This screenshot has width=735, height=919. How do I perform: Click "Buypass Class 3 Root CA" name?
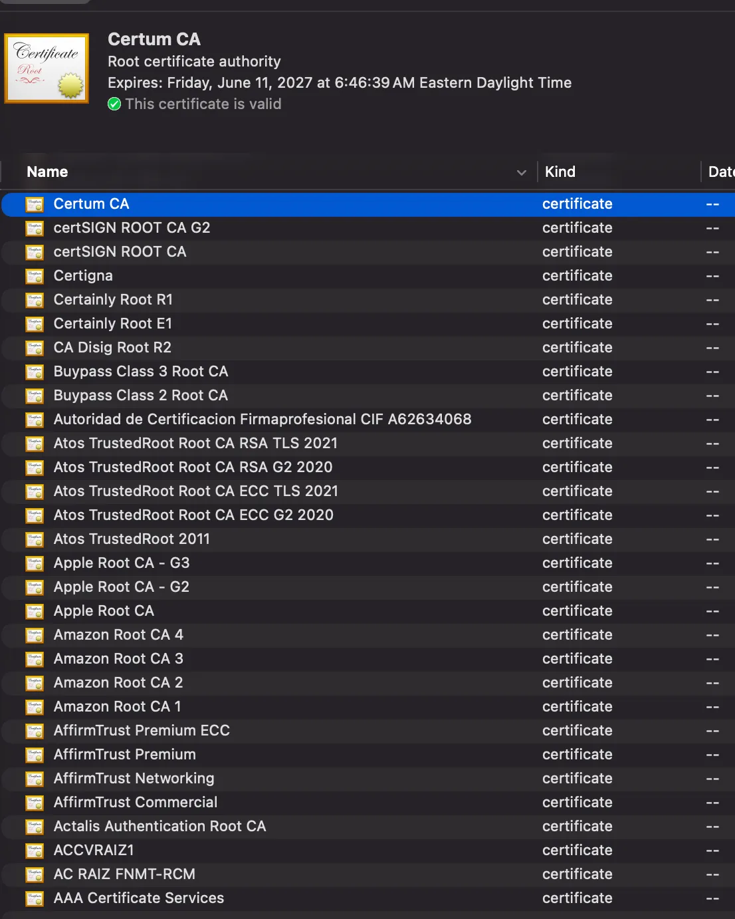click(140, 371)
